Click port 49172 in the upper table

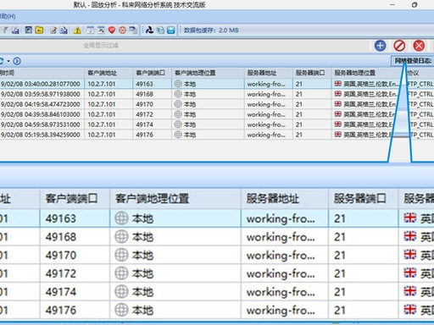pyautogui.click(x=144, y=114)
